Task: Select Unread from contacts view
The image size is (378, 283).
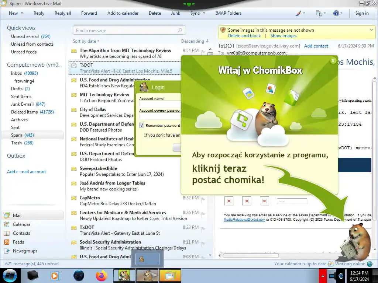Action: click(x=32, y=44)
